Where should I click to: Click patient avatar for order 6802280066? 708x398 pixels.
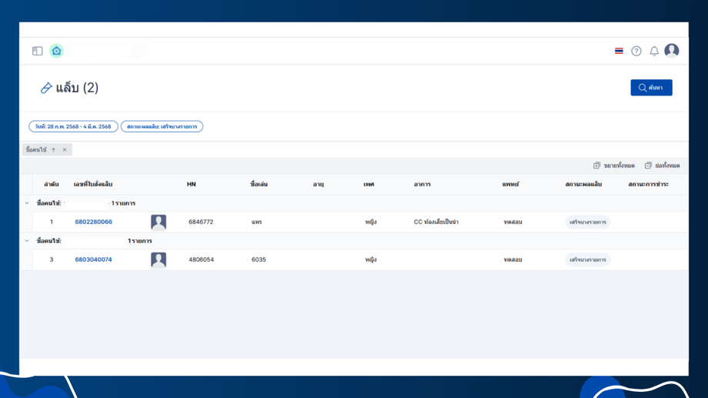[x=159, y=222]
